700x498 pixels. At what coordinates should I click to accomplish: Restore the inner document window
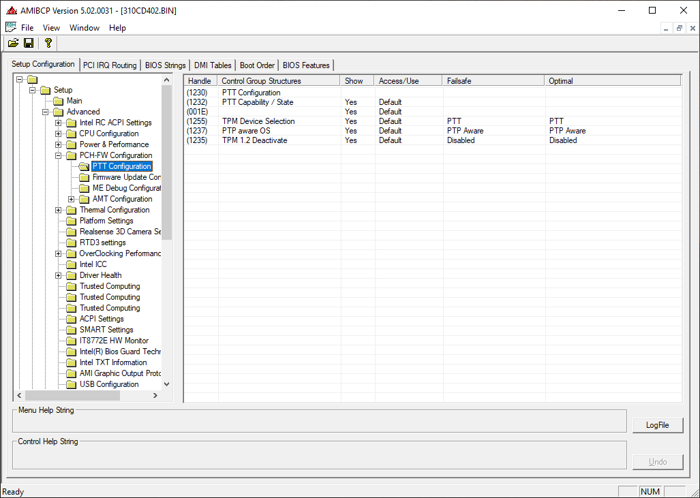(680, 28)
